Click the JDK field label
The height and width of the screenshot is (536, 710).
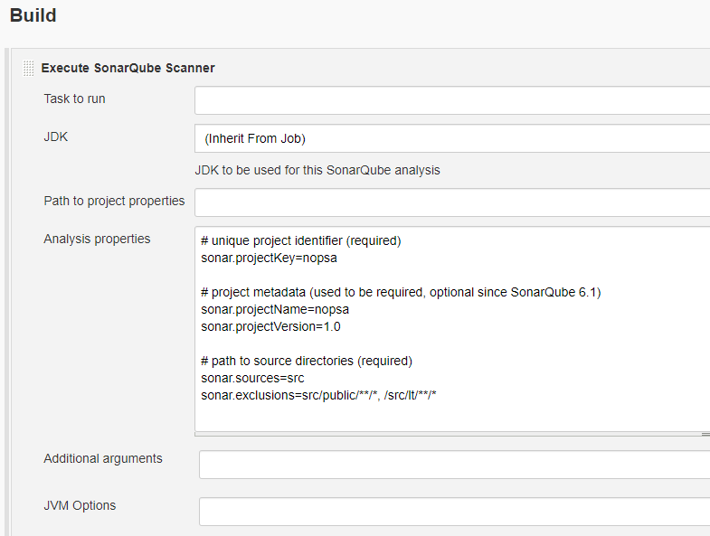coord(56,136)
